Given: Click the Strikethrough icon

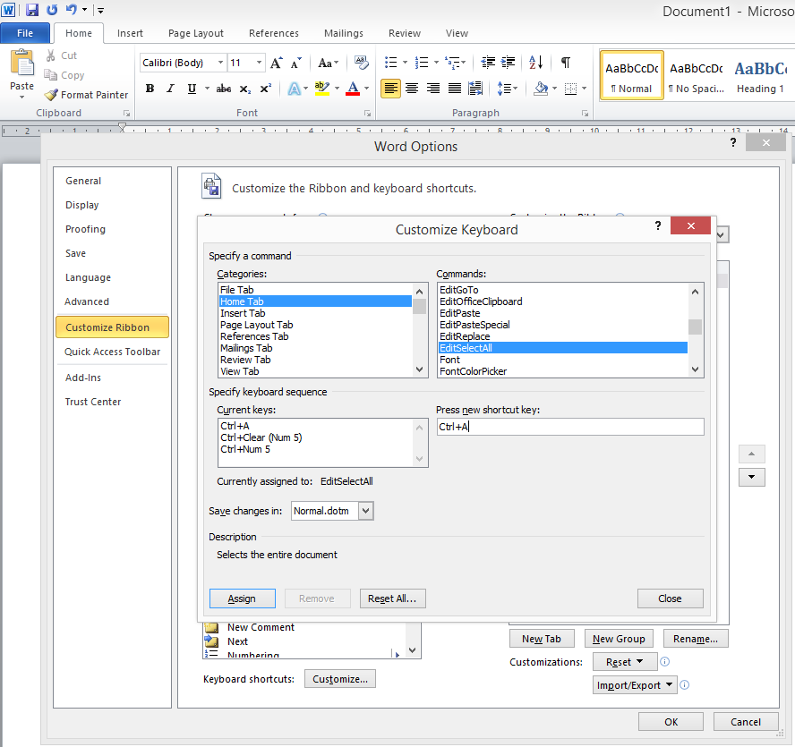Looking at the screenshot, I should click(224, 89).
